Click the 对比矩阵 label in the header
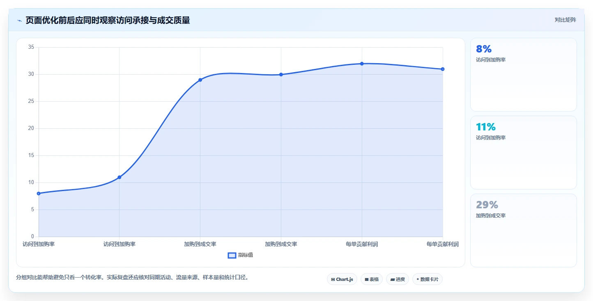The image size is (593, 301). tap(565, 20)
